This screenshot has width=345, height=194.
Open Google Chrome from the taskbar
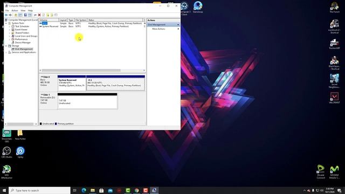(x=136, y=190)
